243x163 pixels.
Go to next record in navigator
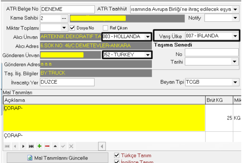[23, 146]
